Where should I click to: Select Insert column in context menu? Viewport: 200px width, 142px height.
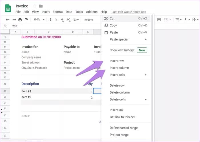(119, 68)
